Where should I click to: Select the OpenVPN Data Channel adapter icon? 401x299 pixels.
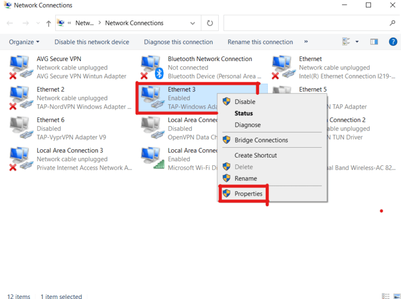(x=152, y=128)
